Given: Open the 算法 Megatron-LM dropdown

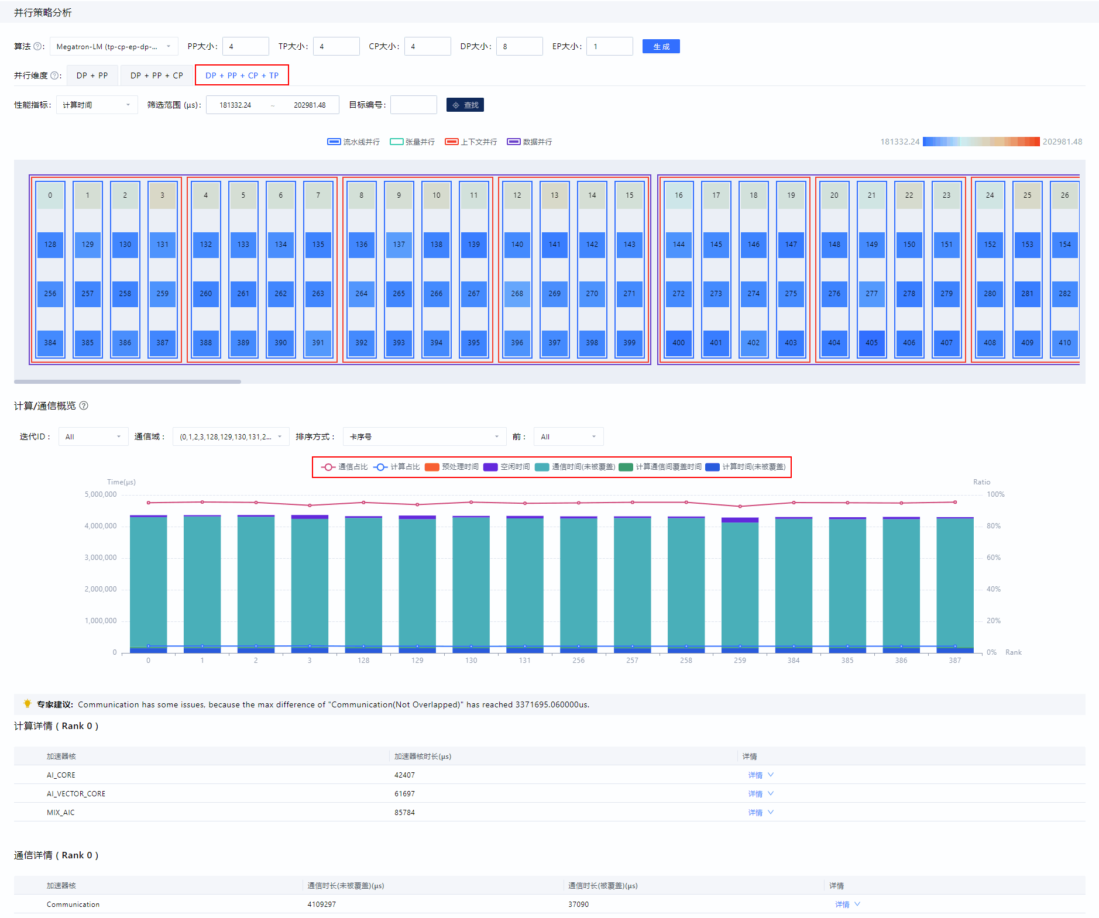Looking at the screenshot, I should pos(114,46).
